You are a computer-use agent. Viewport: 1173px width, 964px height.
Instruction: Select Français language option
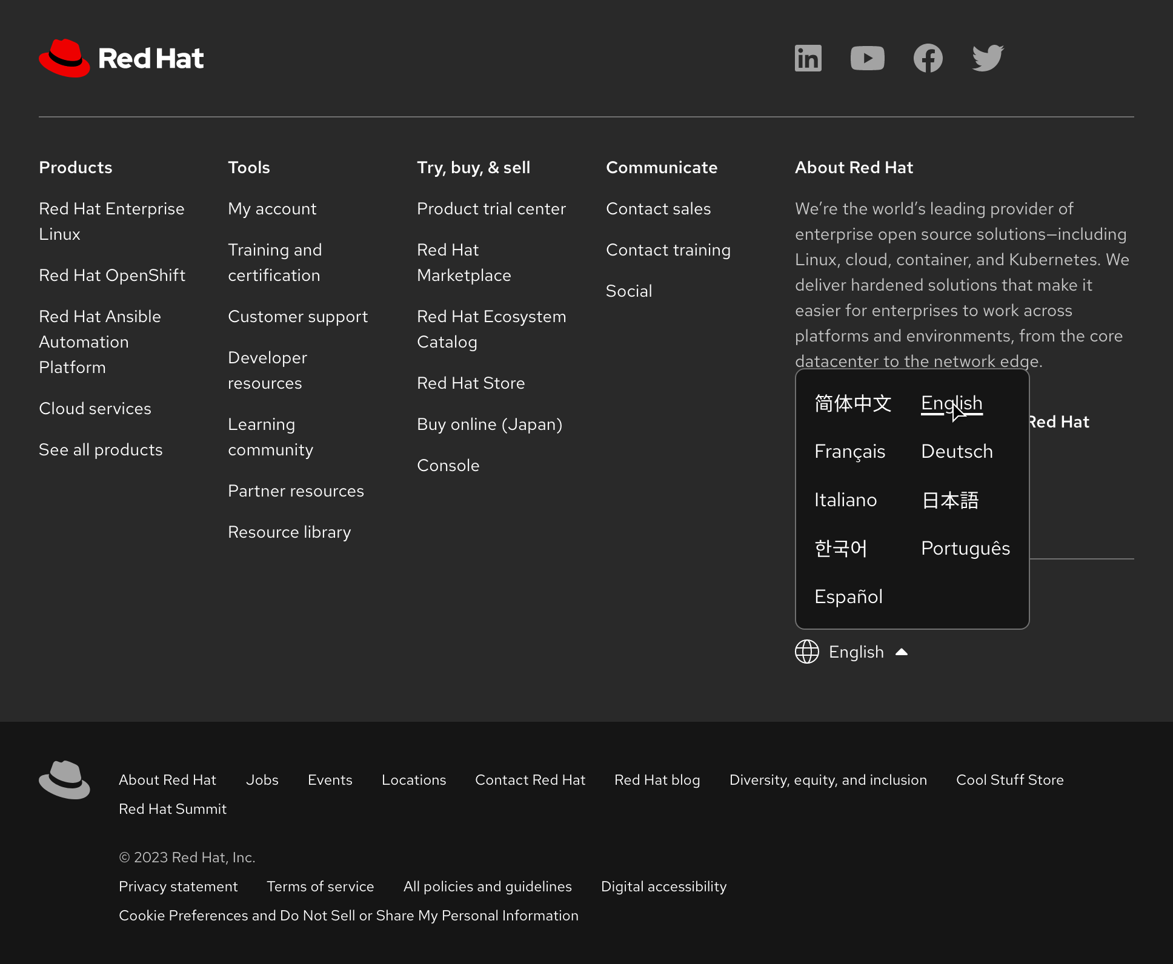pyautogui.click(x=849, y=451)
